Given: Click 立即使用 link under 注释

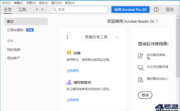Looking at the screenshot, I should pyautogui.click(x=72, y=71).
